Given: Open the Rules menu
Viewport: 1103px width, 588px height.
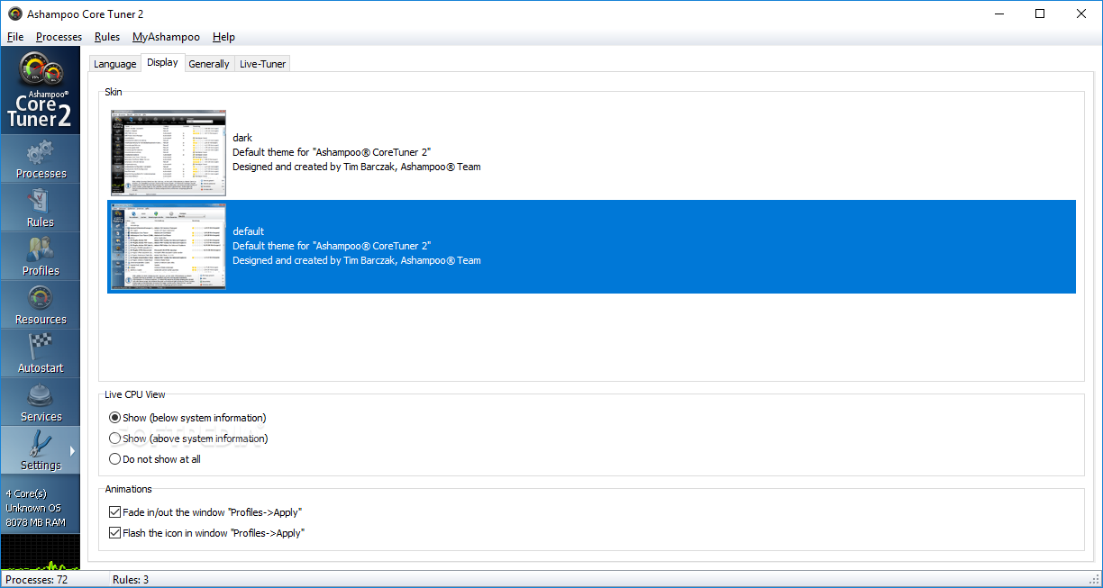Looking at the screenshot, I should 107,37.
